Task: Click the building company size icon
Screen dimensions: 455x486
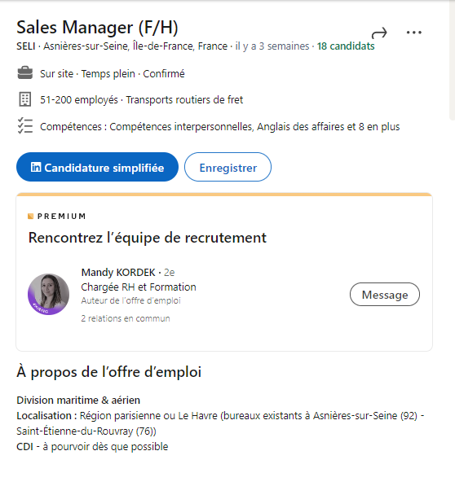Action: 25,99
